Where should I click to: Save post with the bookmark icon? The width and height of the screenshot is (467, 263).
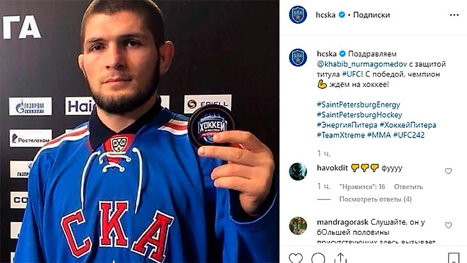453,259
